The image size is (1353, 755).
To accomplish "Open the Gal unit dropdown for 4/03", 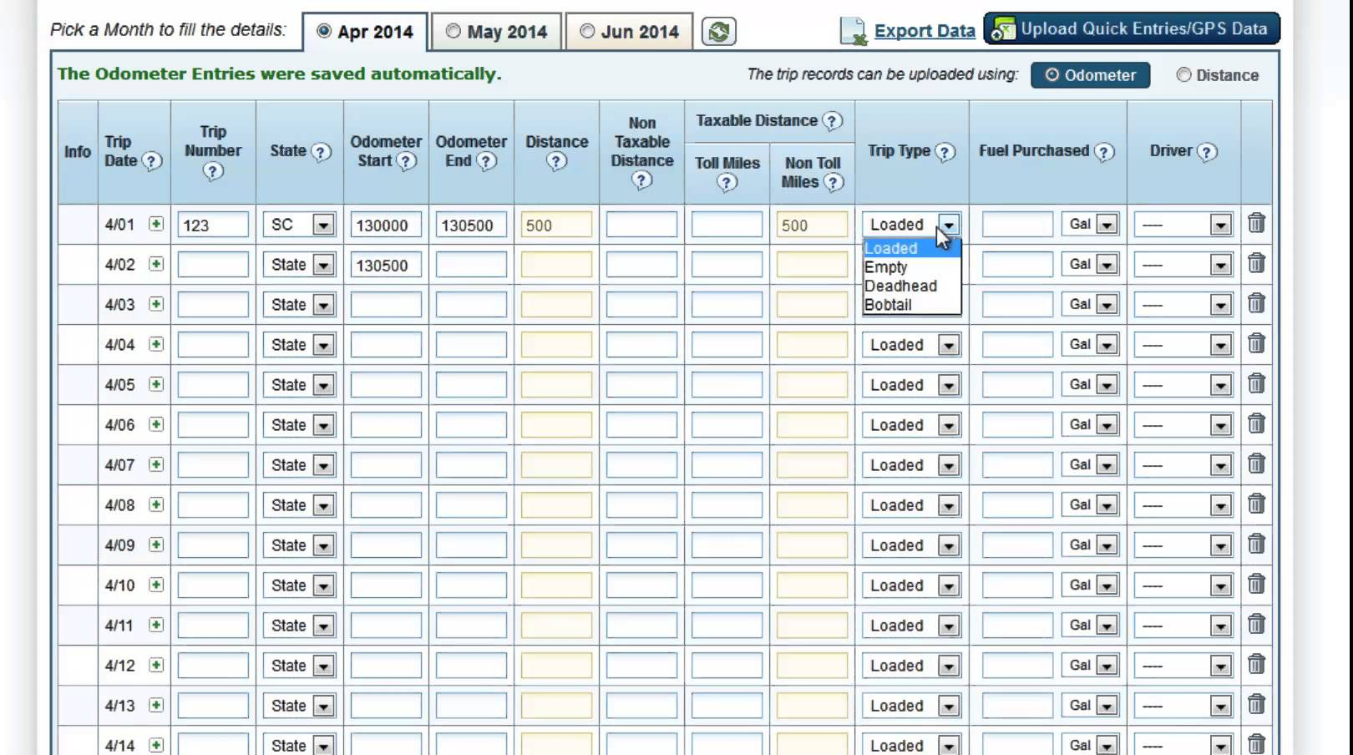I will point(1107,305).
